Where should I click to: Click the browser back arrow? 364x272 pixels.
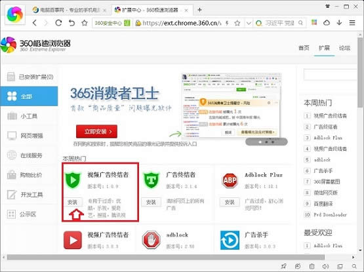click(35, 23)
